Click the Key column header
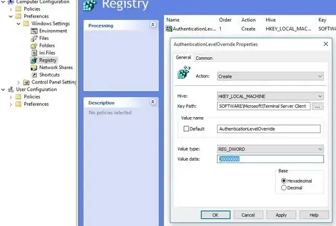 tap(322, 20)
